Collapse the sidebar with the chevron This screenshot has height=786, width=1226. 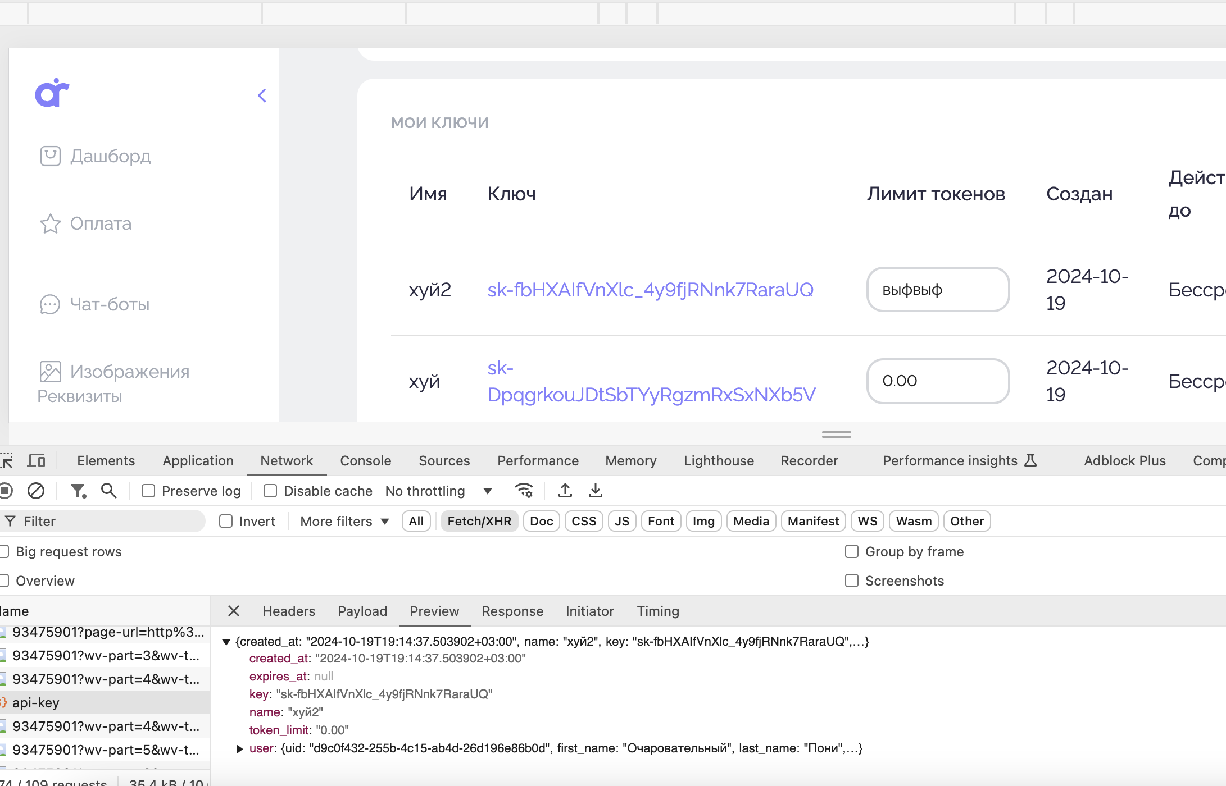[x=262, y=95]
